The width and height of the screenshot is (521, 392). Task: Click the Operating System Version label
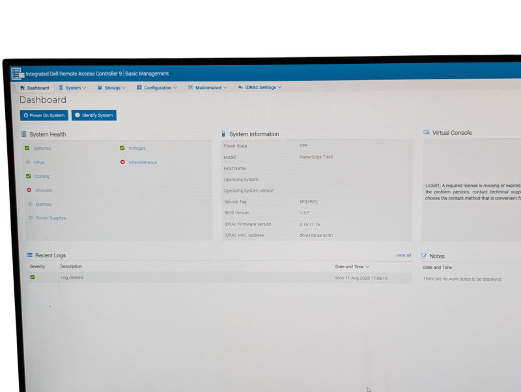(x=249, y=191)
